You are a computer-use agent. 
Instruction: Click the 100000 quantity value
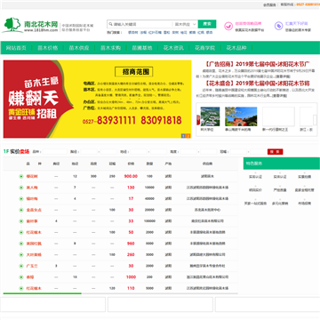tap(149, 221)
